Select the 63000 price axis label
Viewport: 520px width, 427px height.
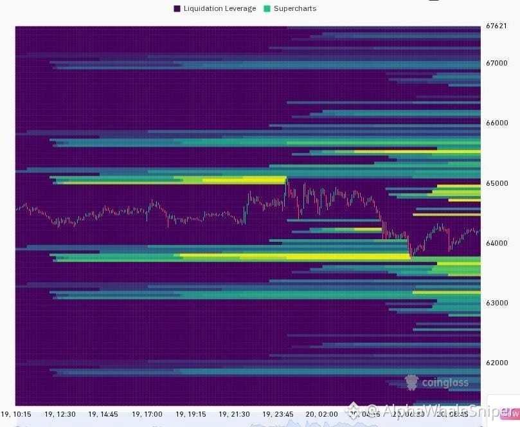[x=497, y=303]
